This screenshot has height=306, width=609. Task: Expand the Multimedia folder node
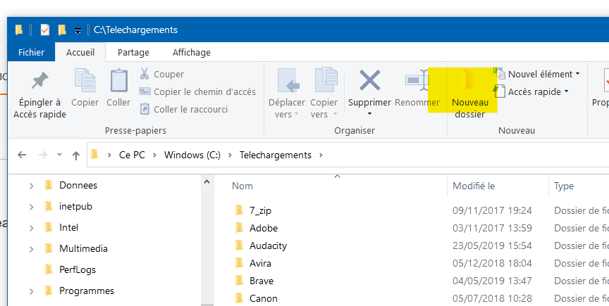(x=32, y=249)
